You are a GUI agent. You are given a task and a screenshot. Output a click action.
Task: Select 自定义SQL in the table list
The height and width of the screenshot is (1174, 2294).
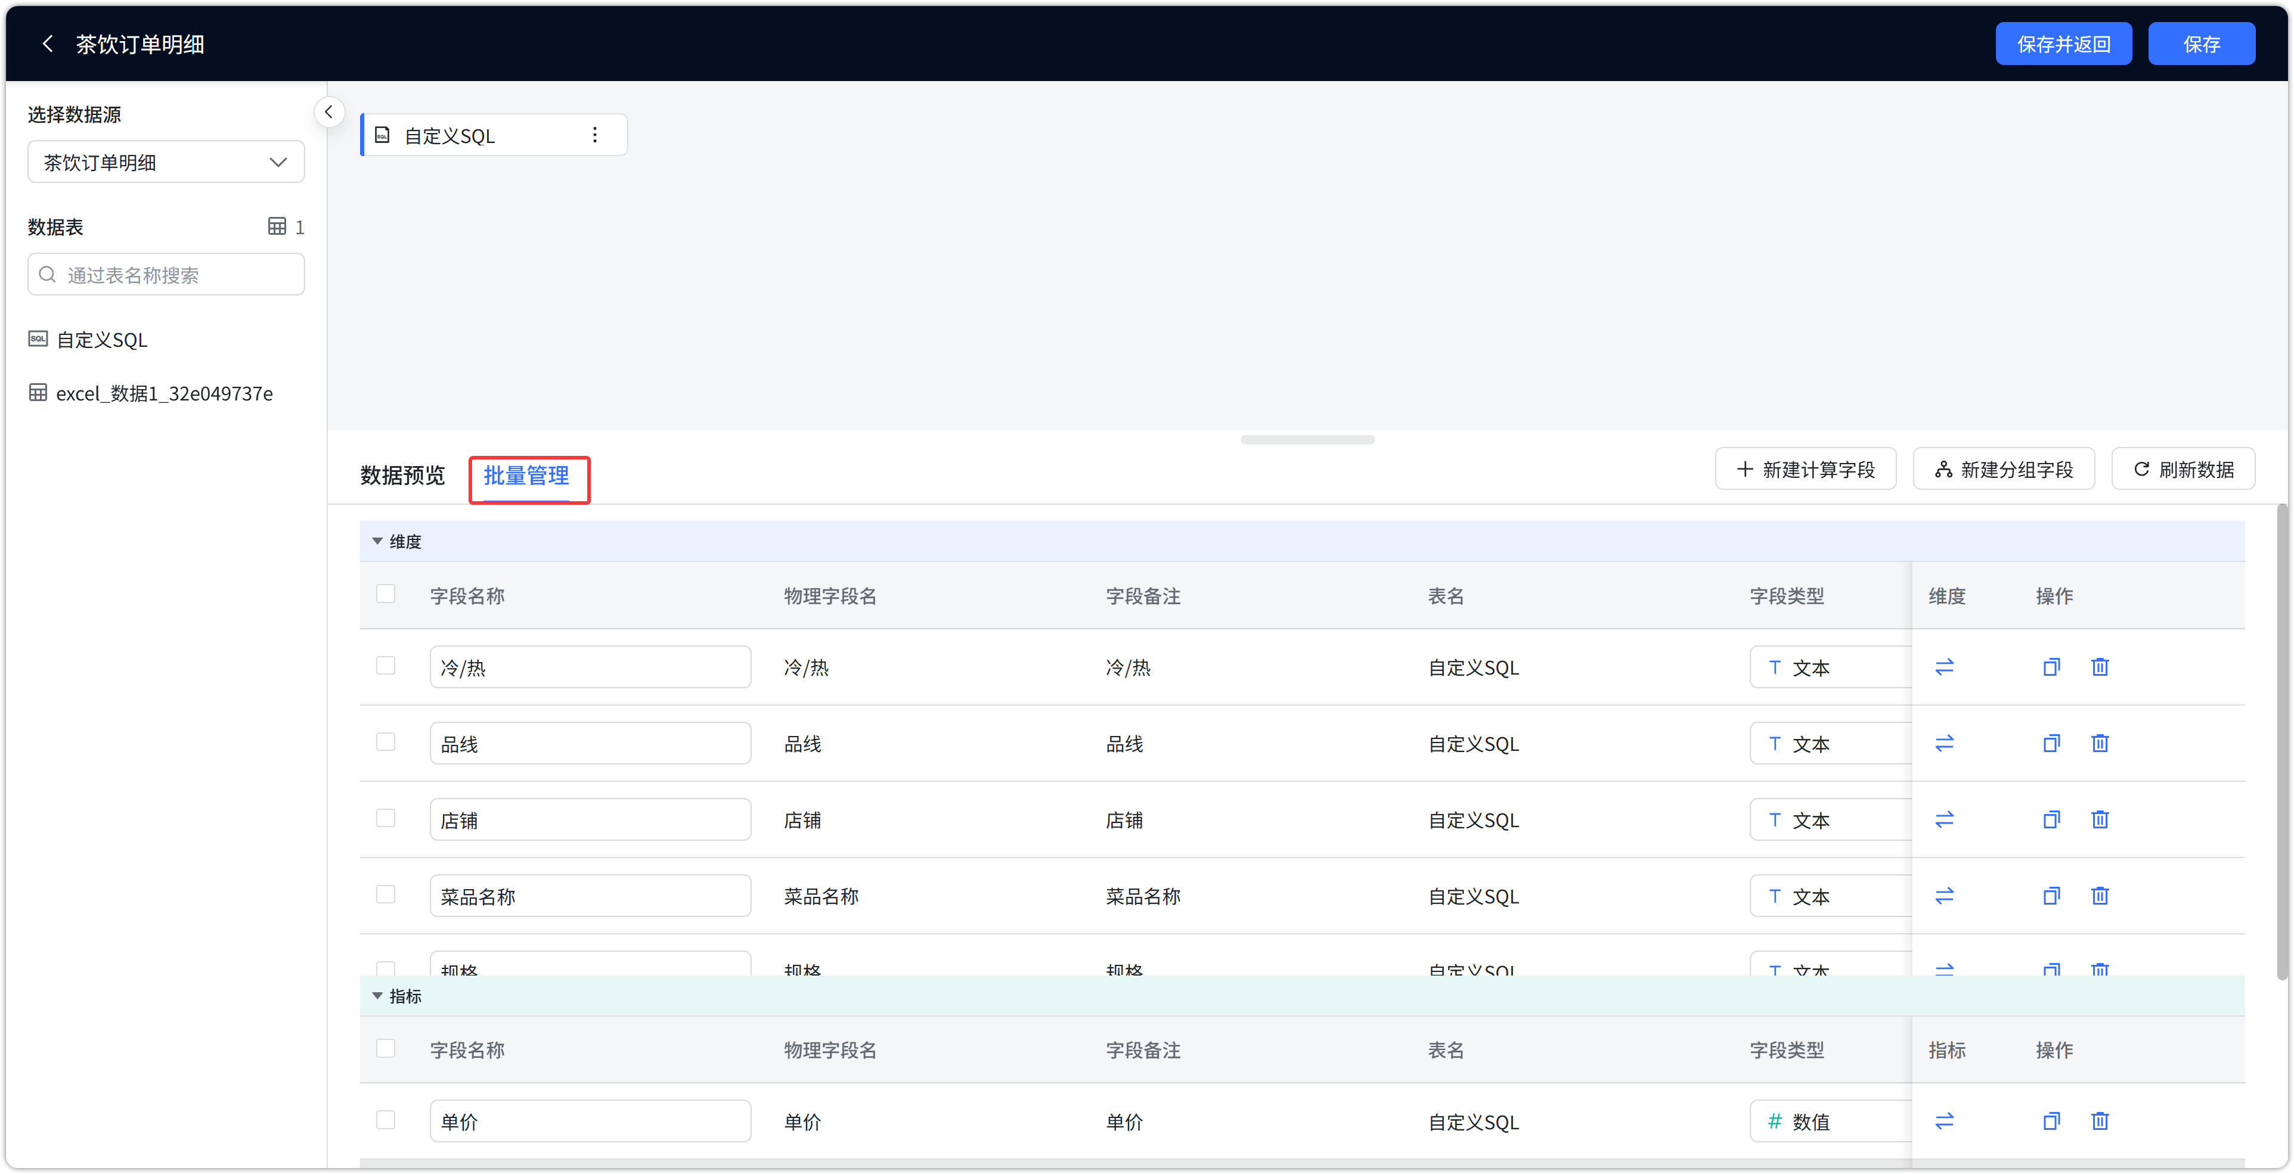pyautogui.click(x=103, y=340)
